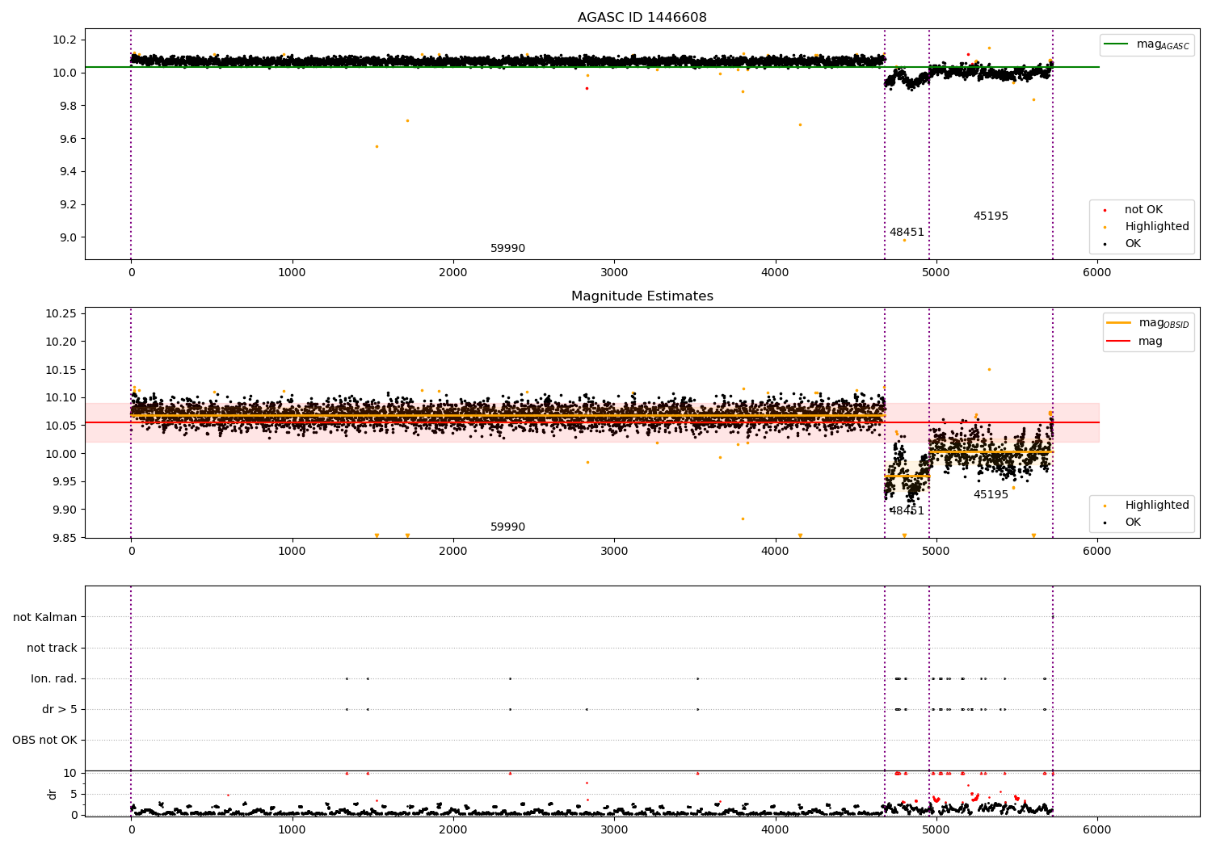Click the "45195" observation label in the top plot
This screenshot has width=1212, height=848.
click(991, 216)
